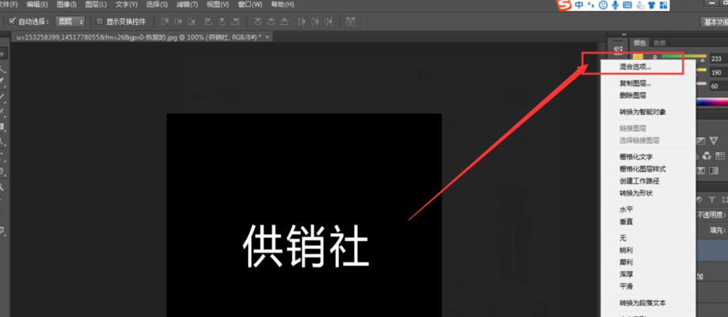
Task: Click the align vertical centers icon
Action: pyautogui.click(x=178, y=21)
